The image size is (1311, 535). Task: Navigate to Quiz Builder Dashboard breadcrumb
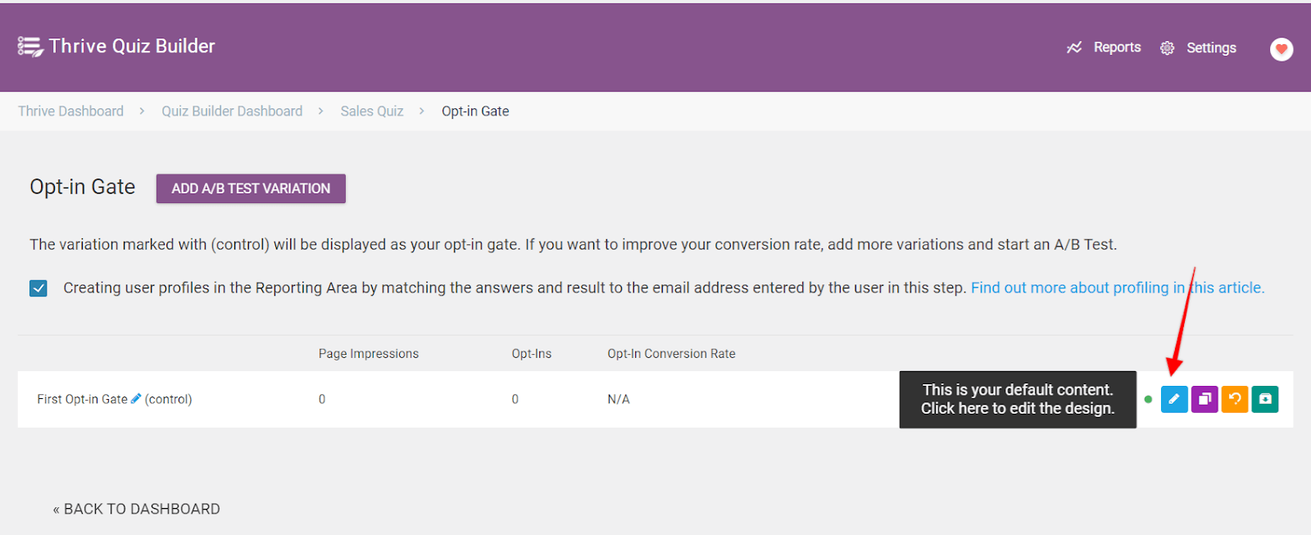point(232,111)
